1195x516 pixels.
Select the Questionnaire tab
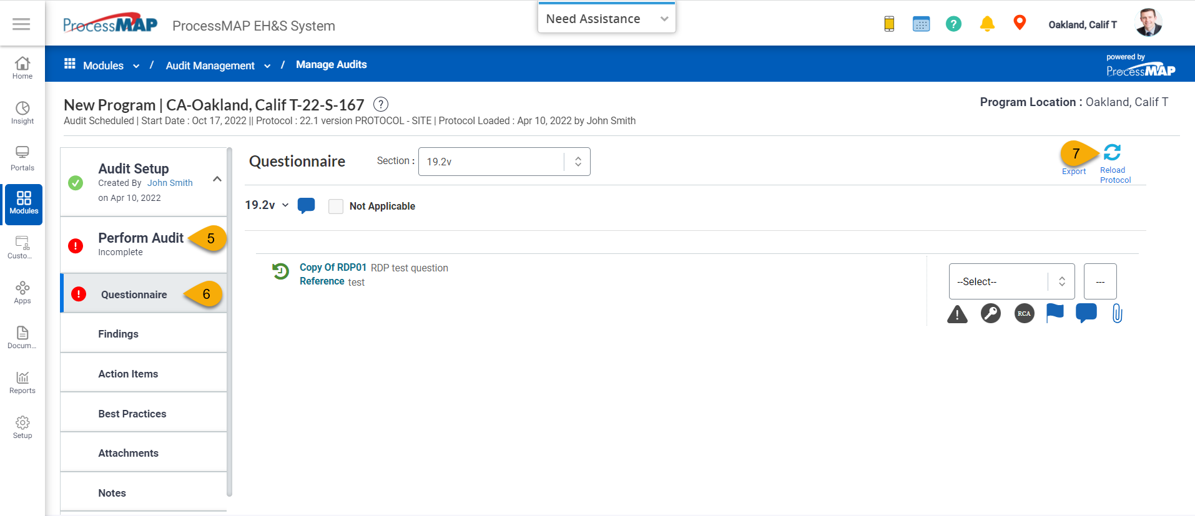tap(144, 294)
